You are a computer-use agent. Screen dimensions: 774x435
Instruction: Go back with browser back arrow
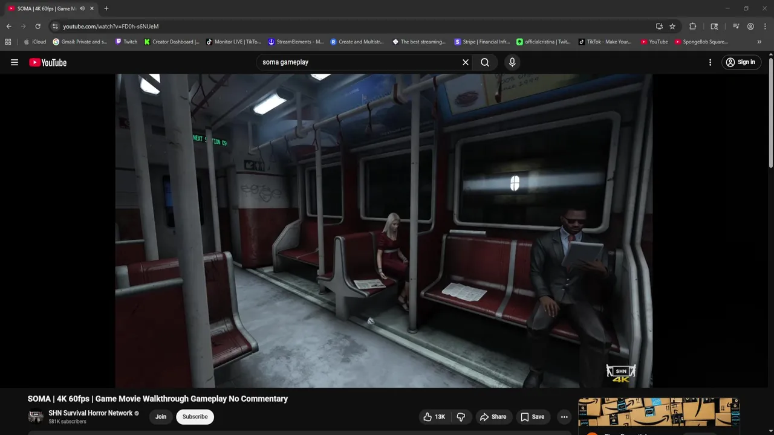[x=8, y=27]
